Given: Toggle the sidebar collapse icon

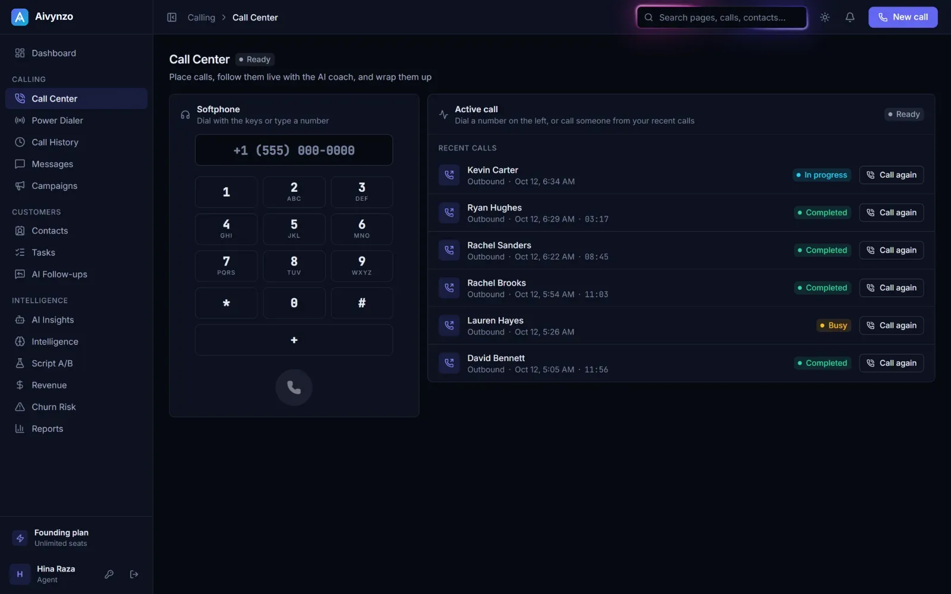Looking at the screenshot, I should pos(172,17).
